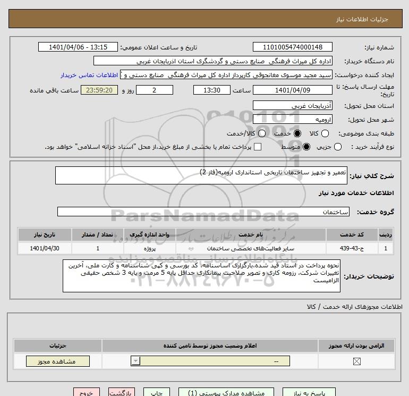Click the واحد اندازه گیری column header

coord(149,234)
